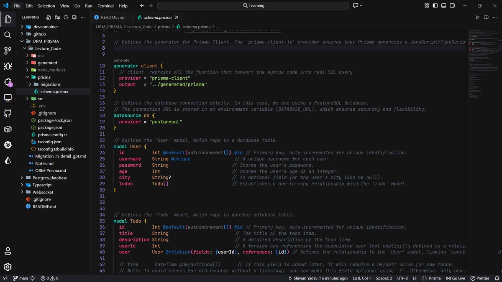Open package.json in the explorer
The height and width of the screenshot is (282, 502).
pos(50,127)
